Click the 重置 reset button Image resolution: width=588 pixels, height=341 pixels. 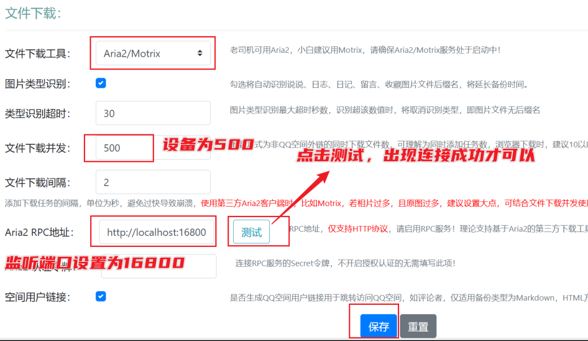tap(418, 326)
